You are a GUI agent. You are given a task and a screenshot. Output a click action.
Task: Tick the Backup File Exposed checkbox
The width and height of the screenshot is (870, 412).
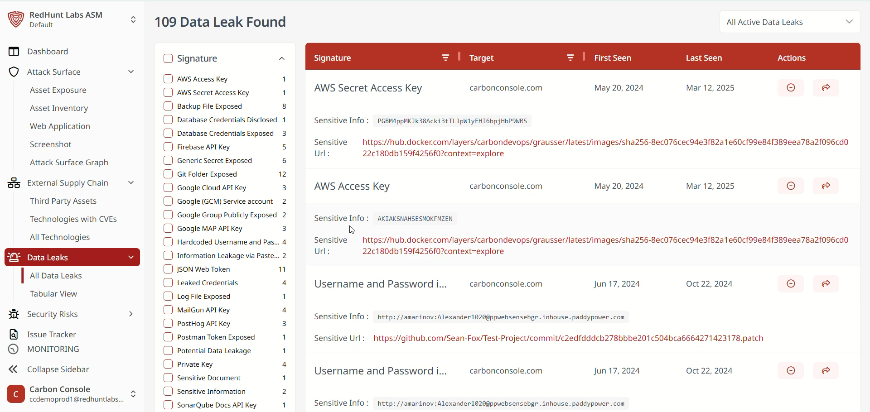(168, 106)
